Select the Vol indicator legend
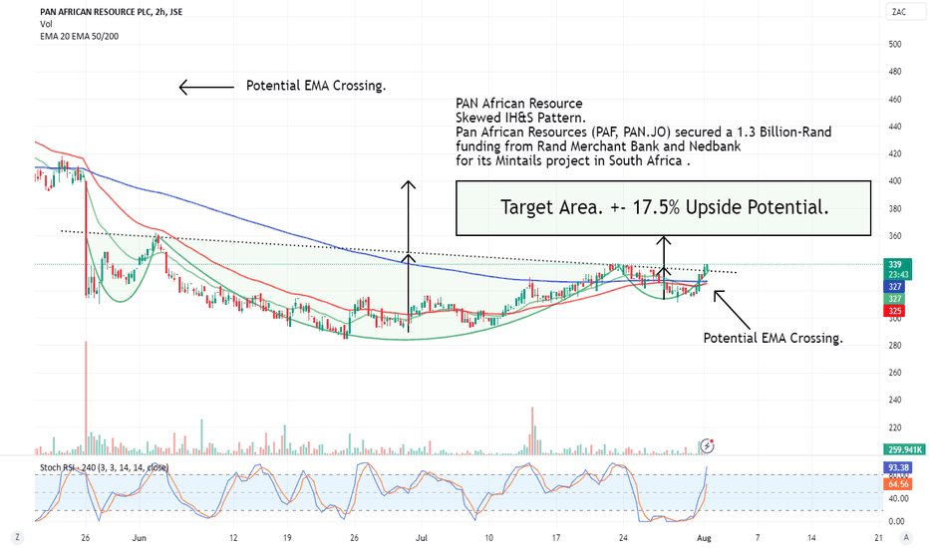This screenshot has width=929, height=548. tap(46, 24)
